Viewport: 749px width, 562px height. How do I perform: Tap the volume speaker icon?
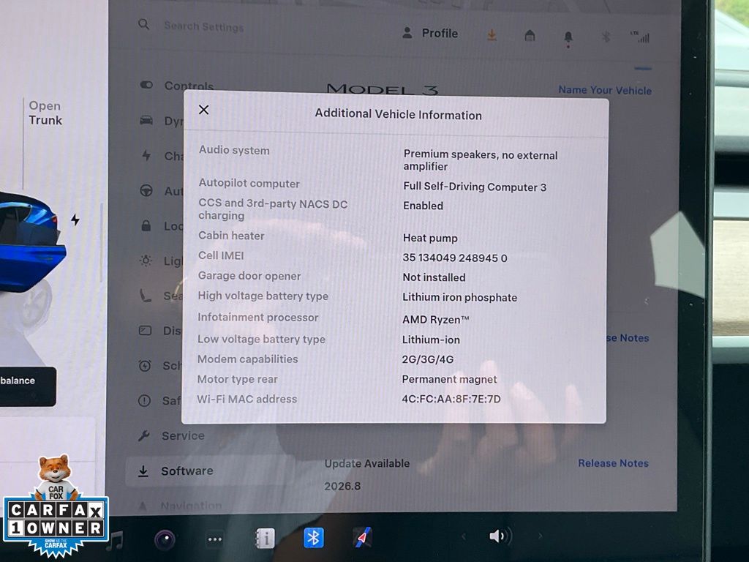[500, 536]
